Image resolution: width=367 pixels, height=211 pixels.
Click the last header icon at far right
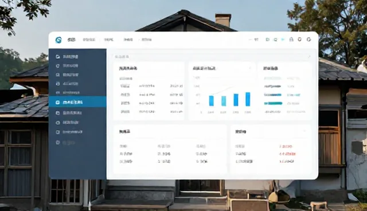pyautogui.click(x=309, y=40)
